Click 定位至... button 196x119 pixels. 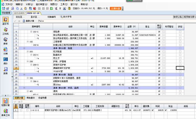tap(20, 17)
